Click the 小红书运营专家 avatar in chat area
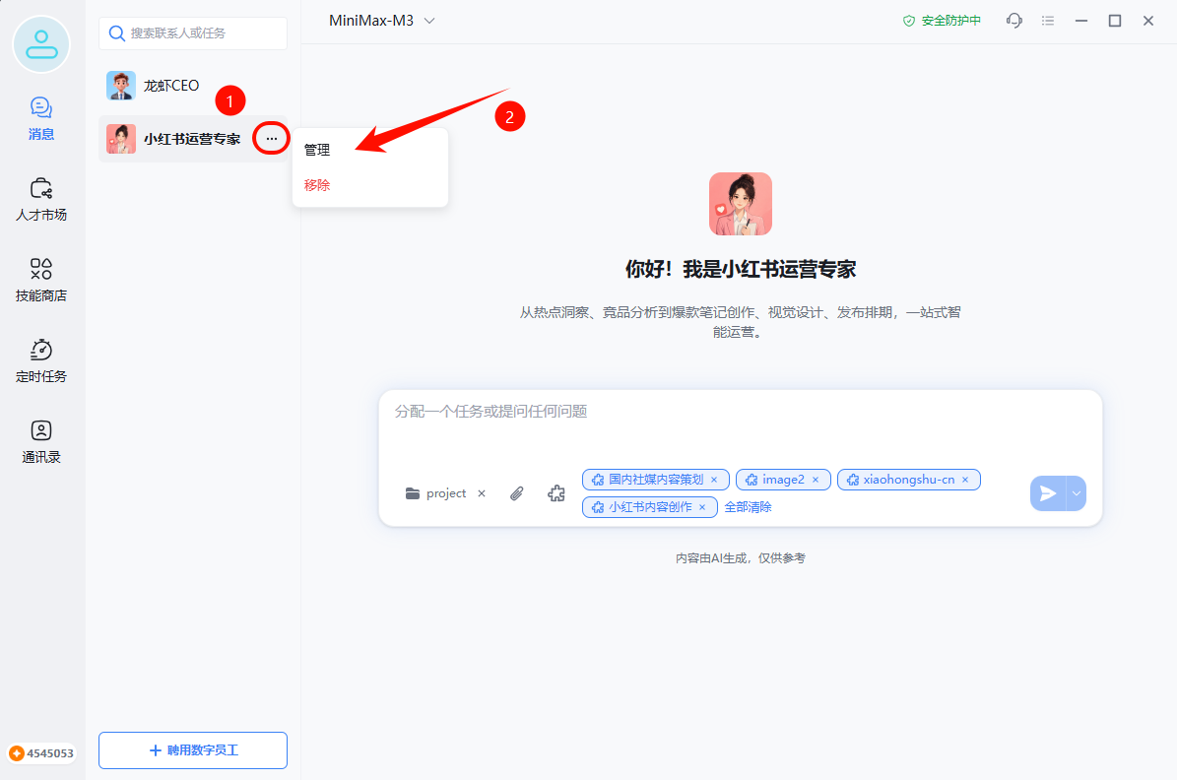This screenshot has width=1177, height=780. [x=740, y=204]
